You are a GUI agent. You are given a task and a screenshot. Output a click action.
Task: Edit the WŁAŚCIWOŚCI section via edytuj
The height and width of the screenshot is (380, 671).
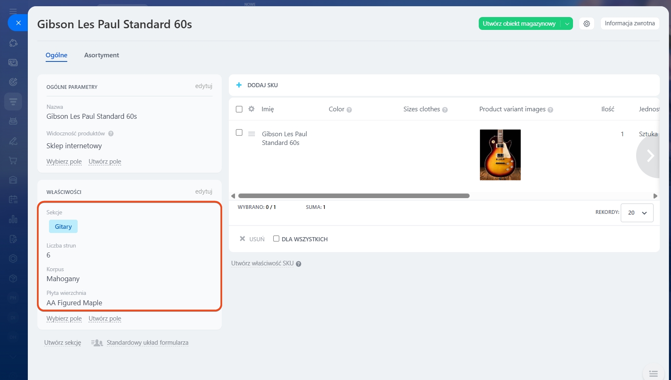[x=203, y=191]
